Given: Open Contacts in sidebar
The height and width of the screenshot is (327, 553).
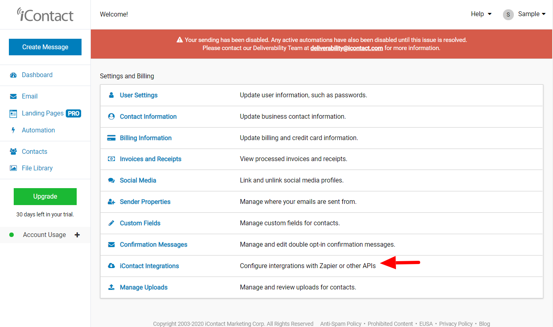Looking at the screenshot, I should tap(34, 152).
